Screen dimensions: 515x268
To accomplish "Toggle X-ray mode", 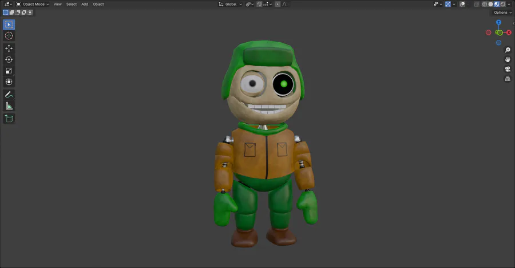I will [x=476, y=4].
